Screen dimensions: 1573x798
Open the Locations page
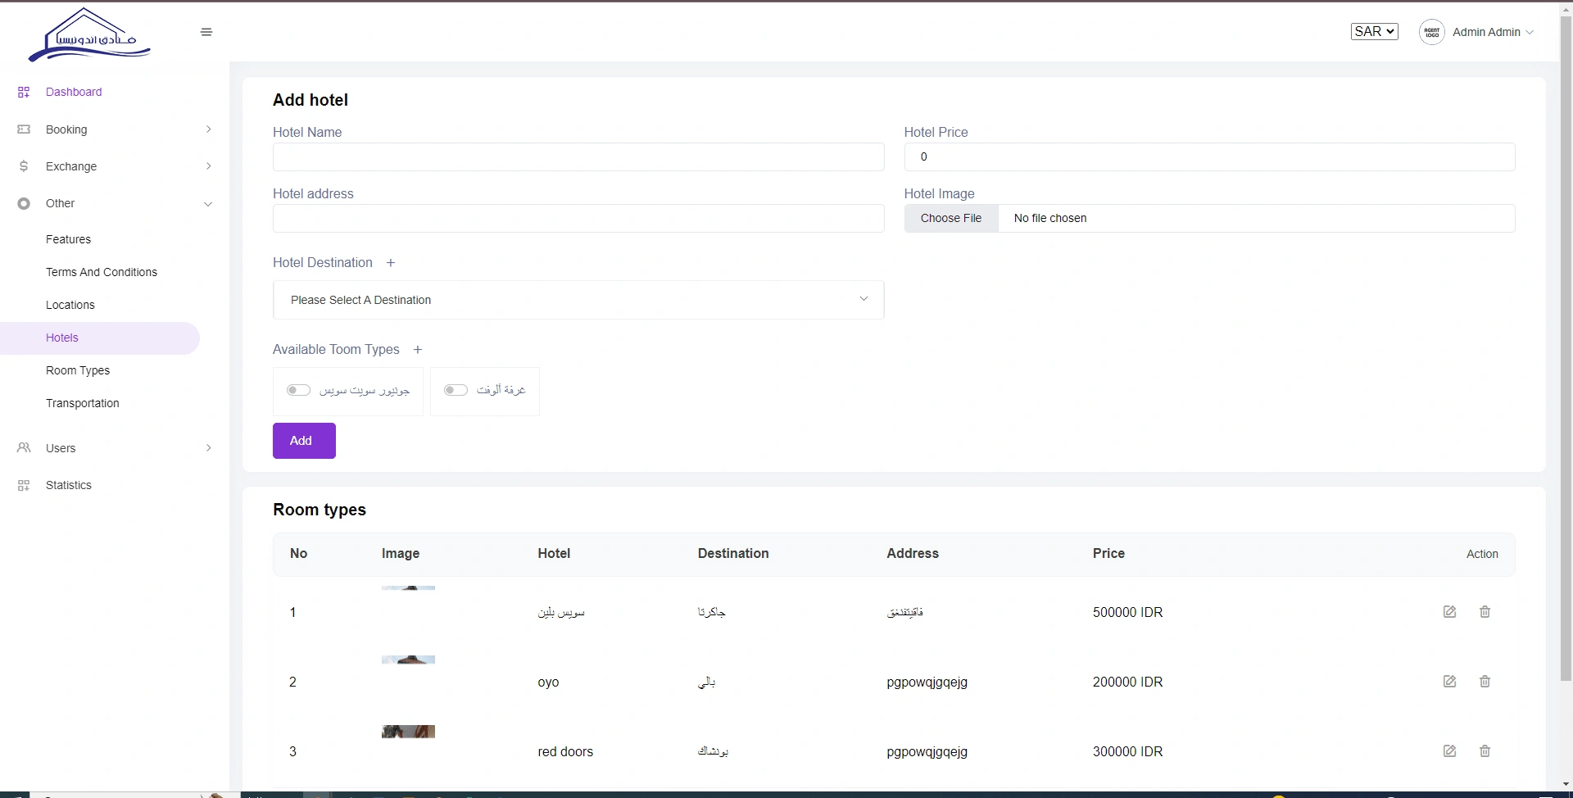pos(70,305)
